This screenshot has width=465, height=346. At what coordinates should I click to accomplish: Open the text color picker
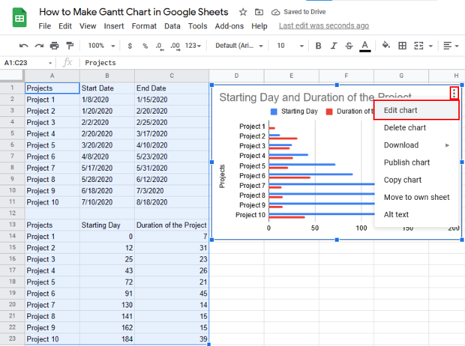(365, 46)
